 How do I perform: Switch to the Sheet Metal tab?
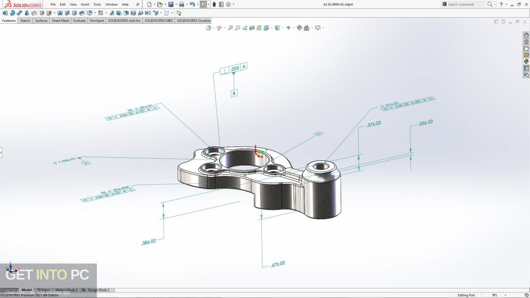[x=60, y=21]
